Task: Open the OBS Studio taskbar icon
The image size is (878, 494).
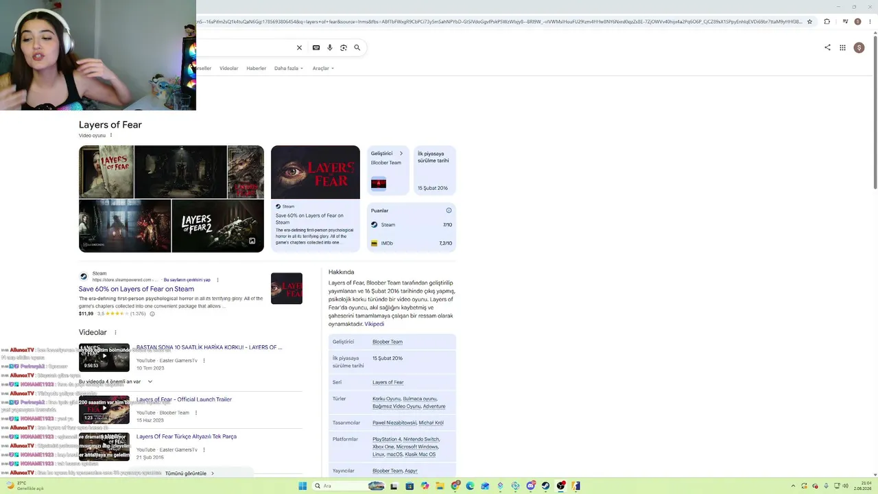Action: pyautogui.click(x=560, y=486)
